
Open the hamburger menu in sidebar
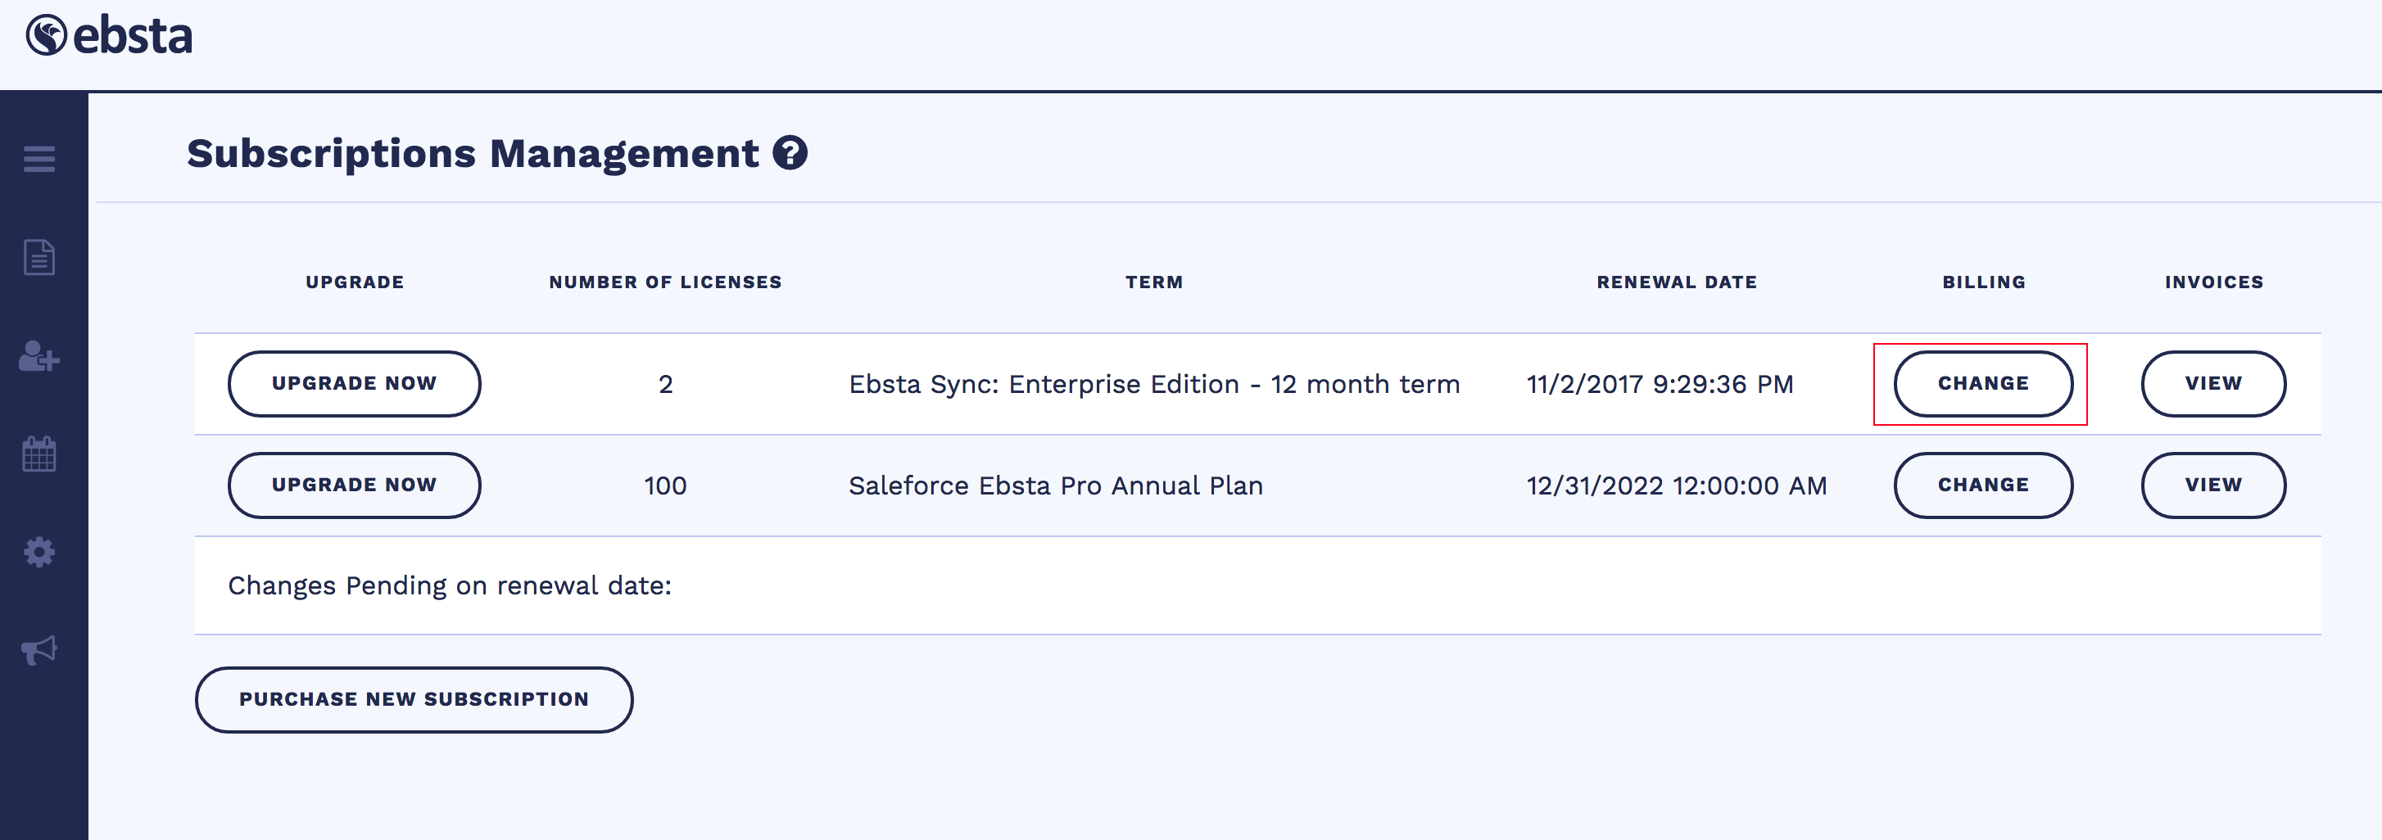38,159
